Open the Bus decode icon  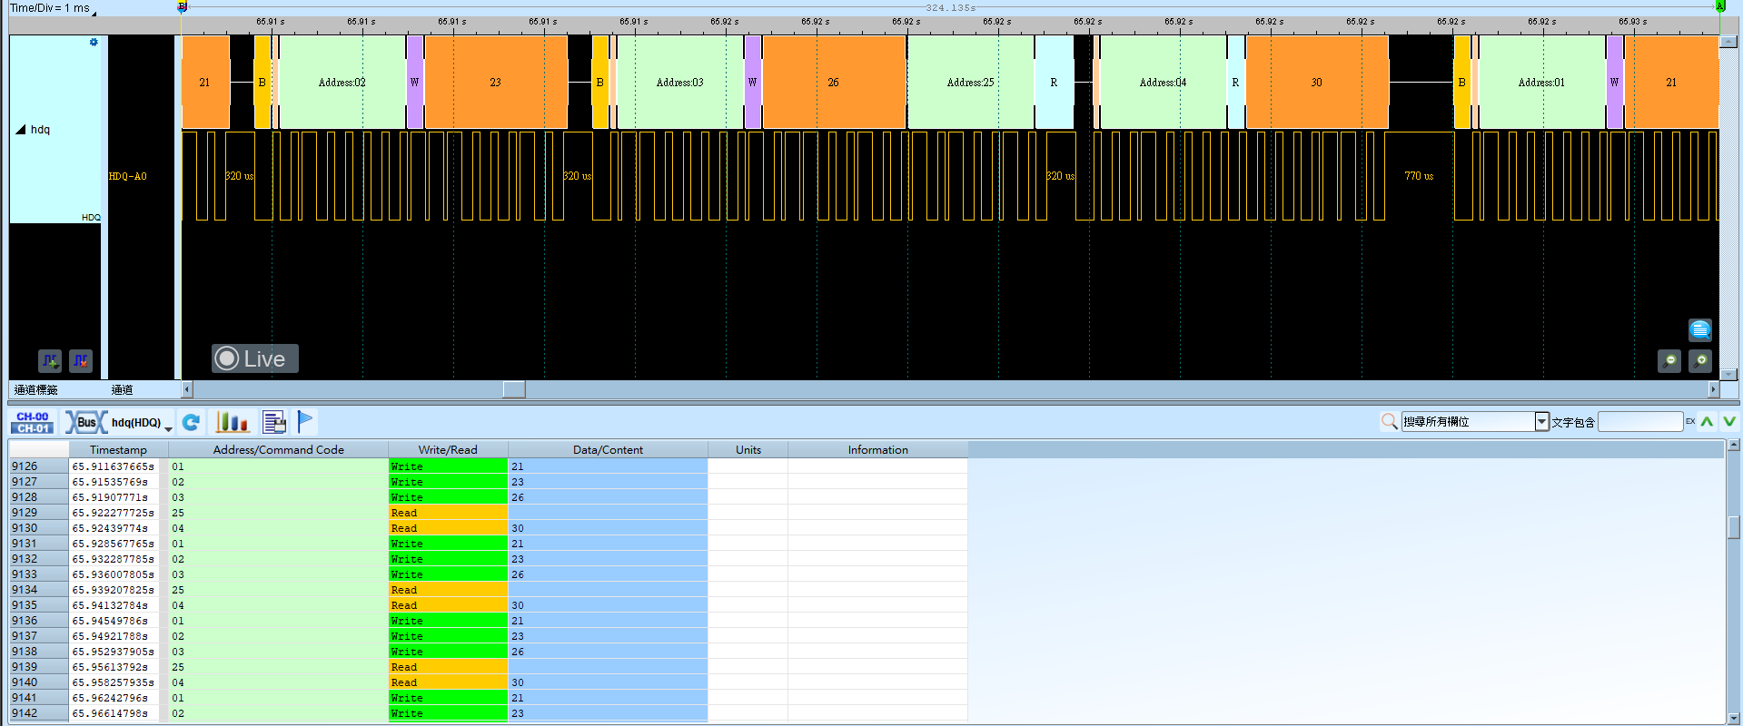coord(85,422)
